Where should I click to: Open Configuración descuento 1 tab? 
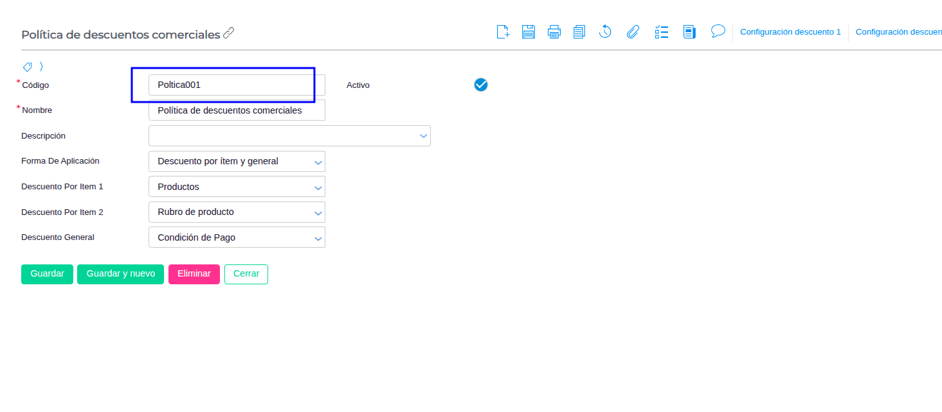coord(790,32)
